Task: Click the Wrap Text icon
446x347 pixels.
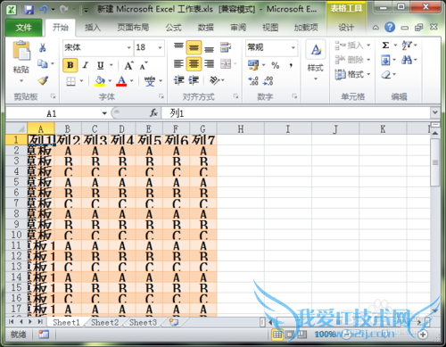Action: click(x=226, y=47)
